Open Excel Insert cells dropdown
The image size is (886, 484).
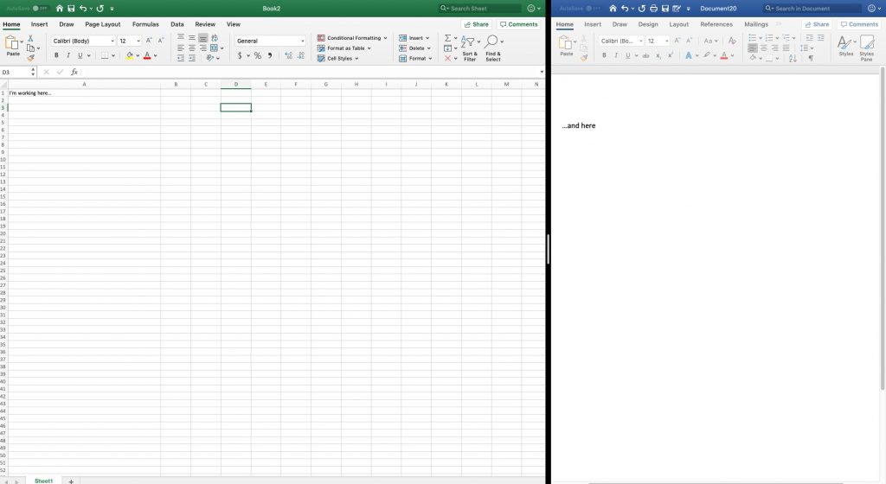[x=414, y=38]
